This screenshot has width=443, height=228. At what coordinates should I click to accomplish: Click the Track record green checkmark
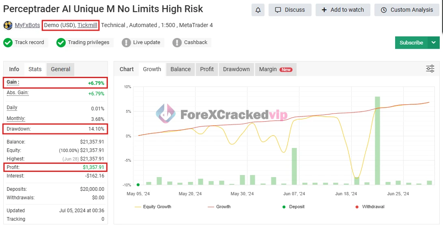[8, 43]
